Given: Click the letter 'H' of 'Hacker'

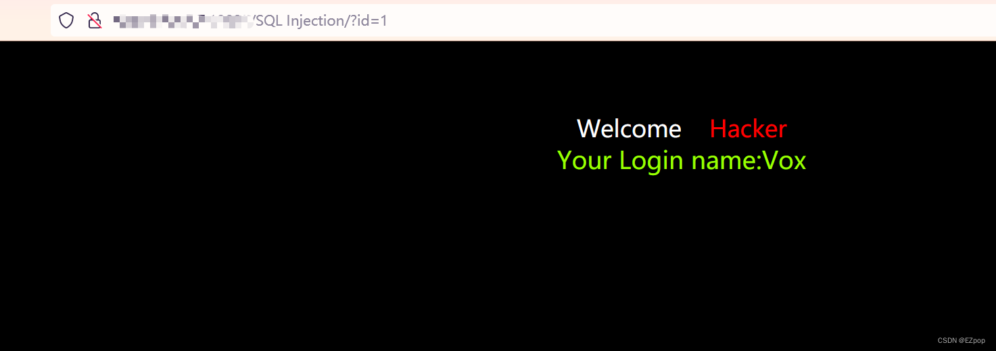Looking at the screenshot, I should [x=718, y=128].
